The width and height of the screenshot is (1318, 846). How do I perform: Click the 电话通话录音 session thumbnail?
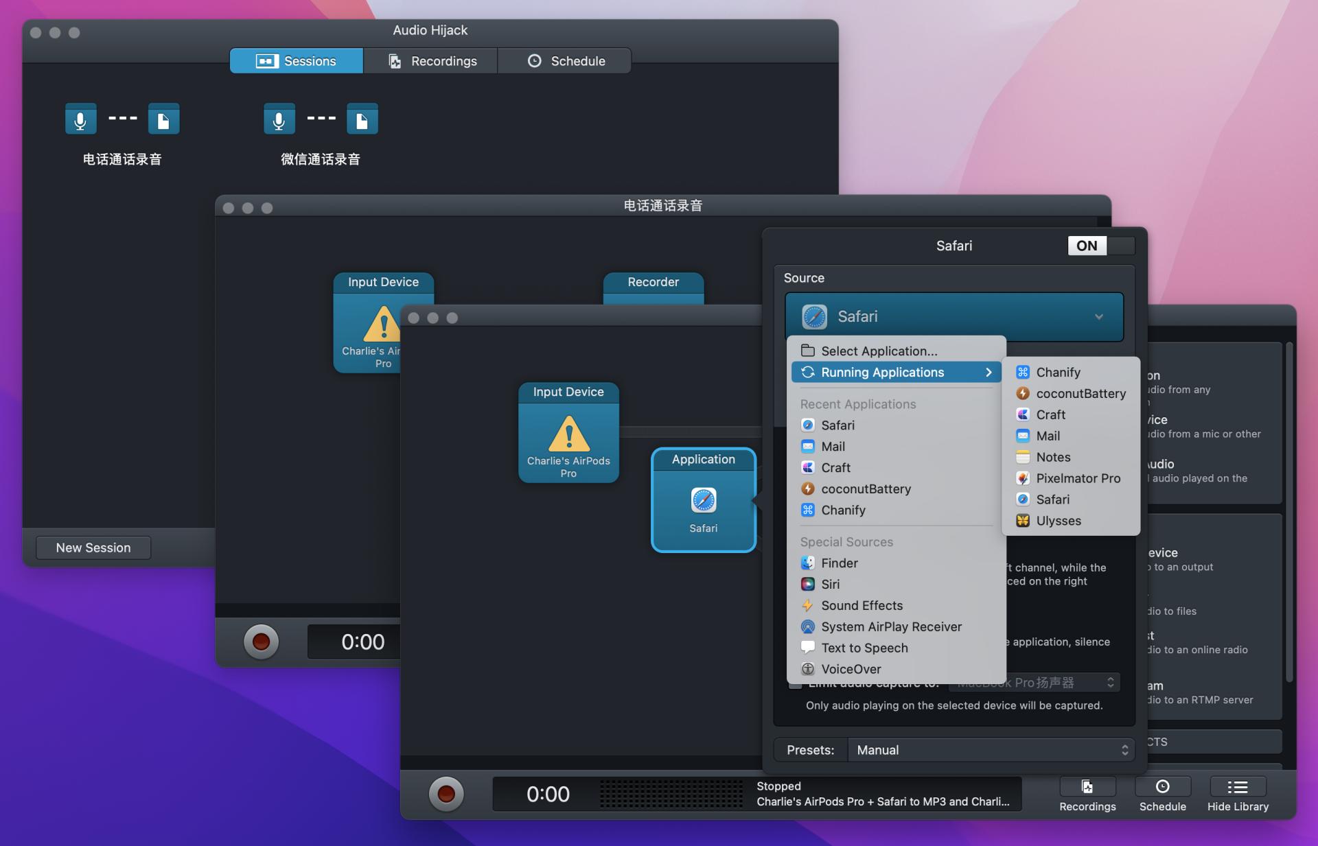point(122,121)
